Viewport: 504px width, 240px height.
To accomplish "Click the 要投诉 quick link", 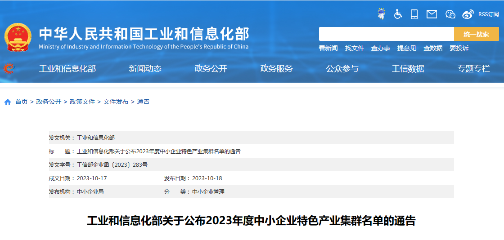I will pyautogui.click(x=459, y=48).
